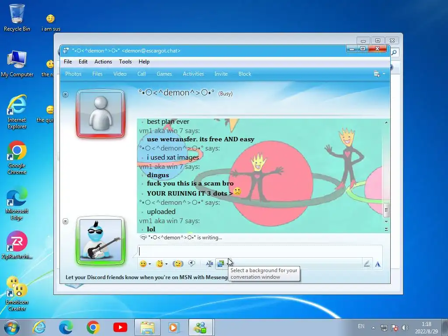The image size is (448, 336).
Task: Click the contact name °•O<^demon^>O•° header
Action: (x=176, y=93)
